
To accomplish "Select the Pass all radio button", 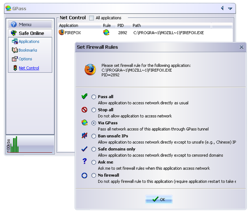I will pyautogui.click(x=94, y=97).
